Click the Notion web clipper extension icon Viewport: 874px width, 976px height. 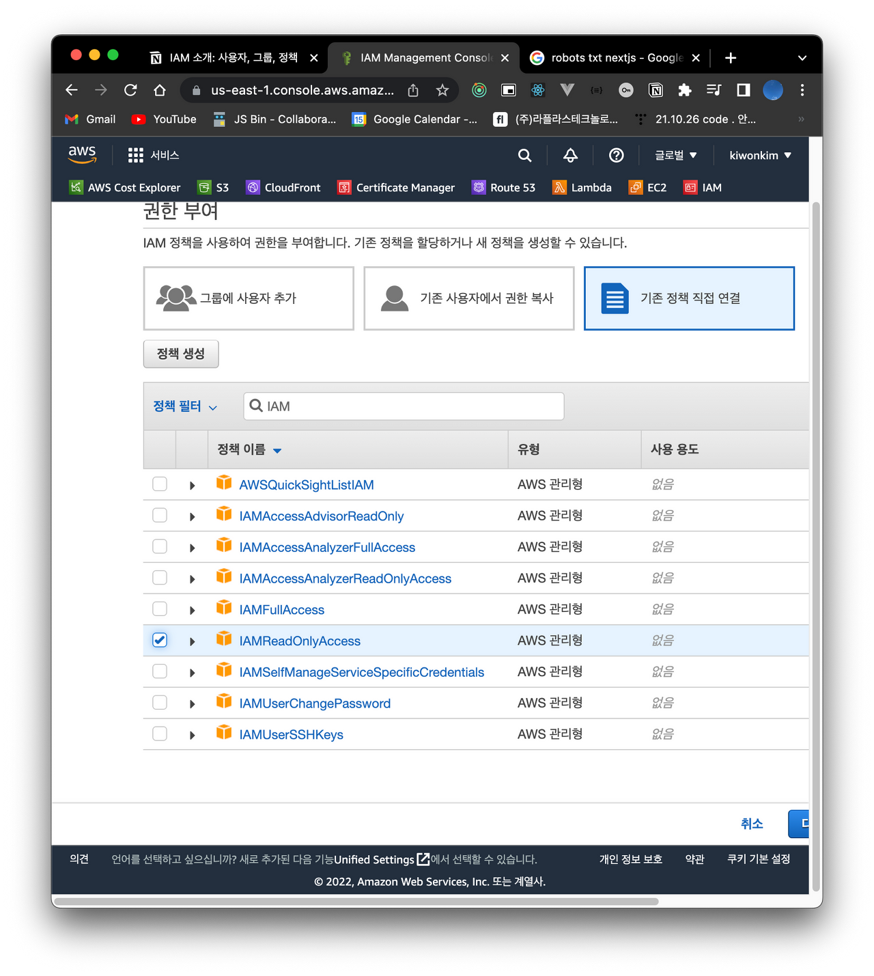pyautogui.click(x=655, y=90)
